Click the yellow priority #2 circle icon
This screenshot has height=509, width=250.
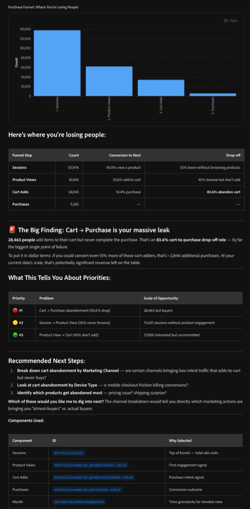tap(15, 323)
